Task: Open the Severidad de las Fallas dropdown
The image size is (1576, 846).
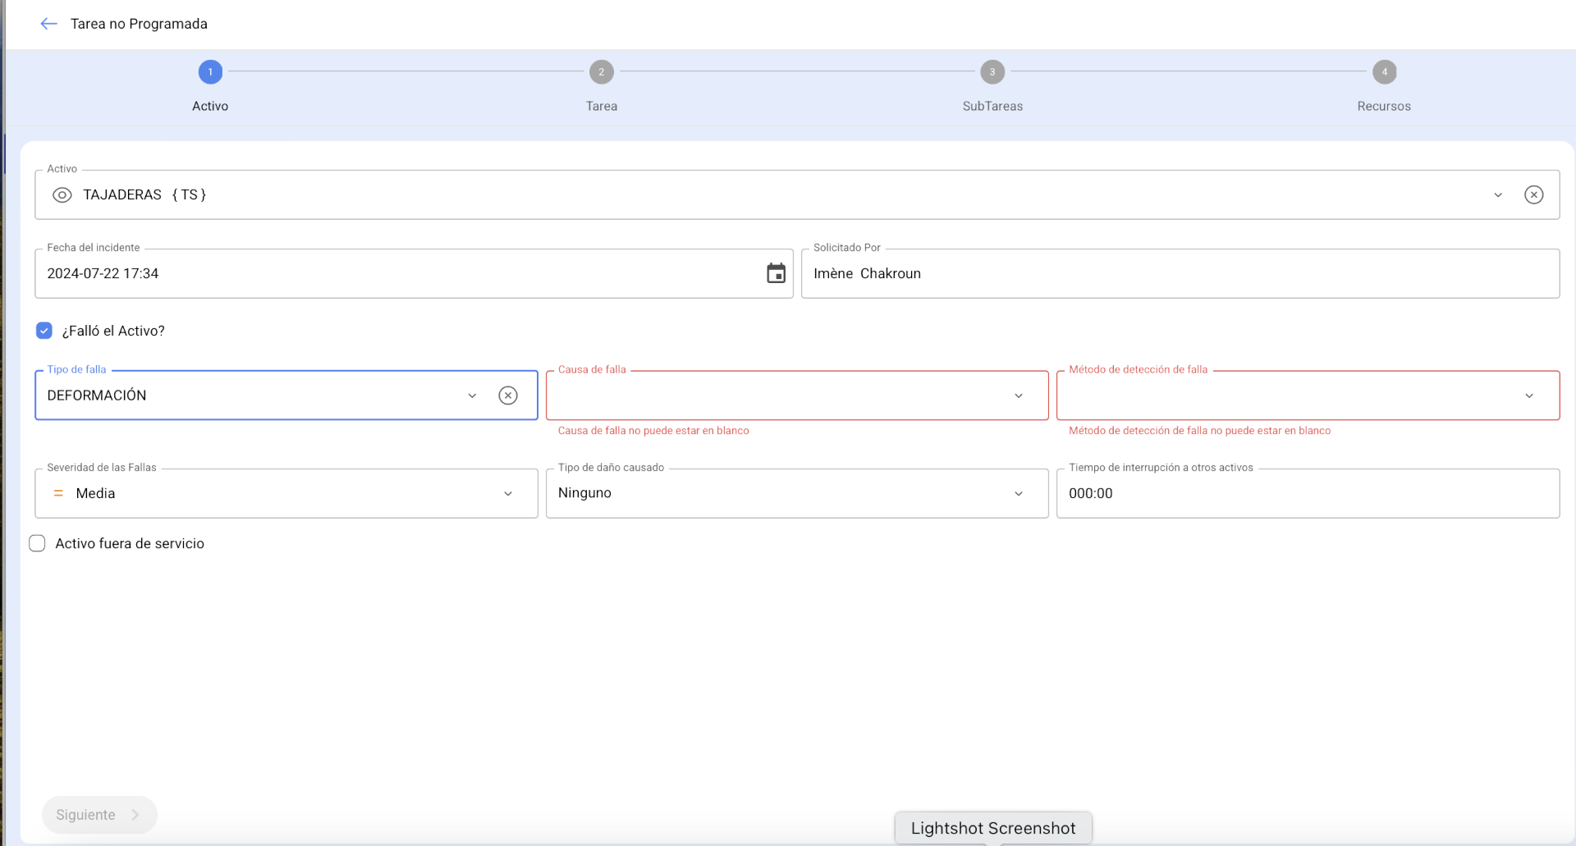Action: coord(508,493)
